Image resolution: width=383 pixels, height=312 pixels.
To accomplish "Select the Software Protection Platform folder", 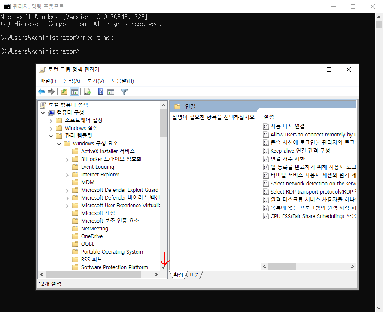I will pyautogui.click(x=114, y=267).
